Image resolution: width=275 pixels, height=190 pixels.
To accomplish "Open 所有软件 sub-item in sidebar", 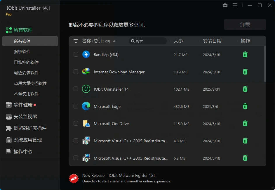I will (30, 41).
